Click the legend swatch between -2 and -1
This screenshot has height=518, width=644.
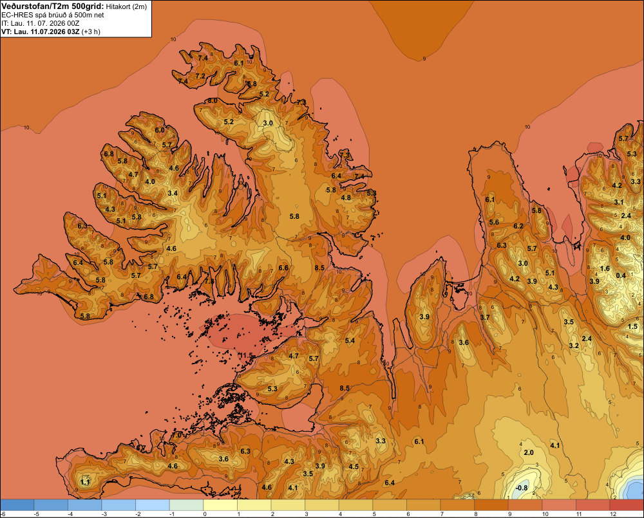[x=153, y=505]
